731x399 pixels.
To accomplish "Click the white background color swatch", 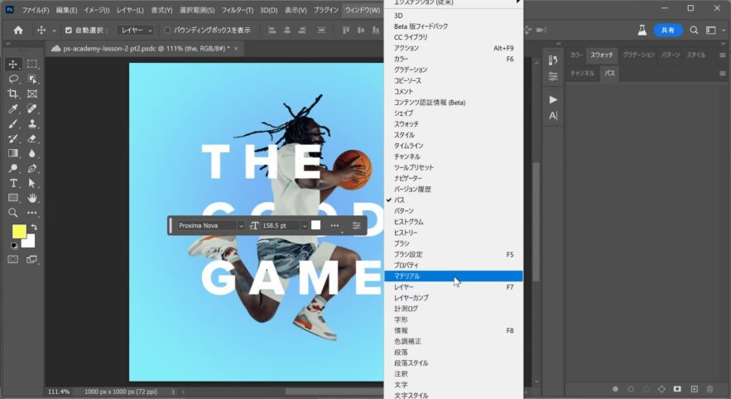I will 30,242.
